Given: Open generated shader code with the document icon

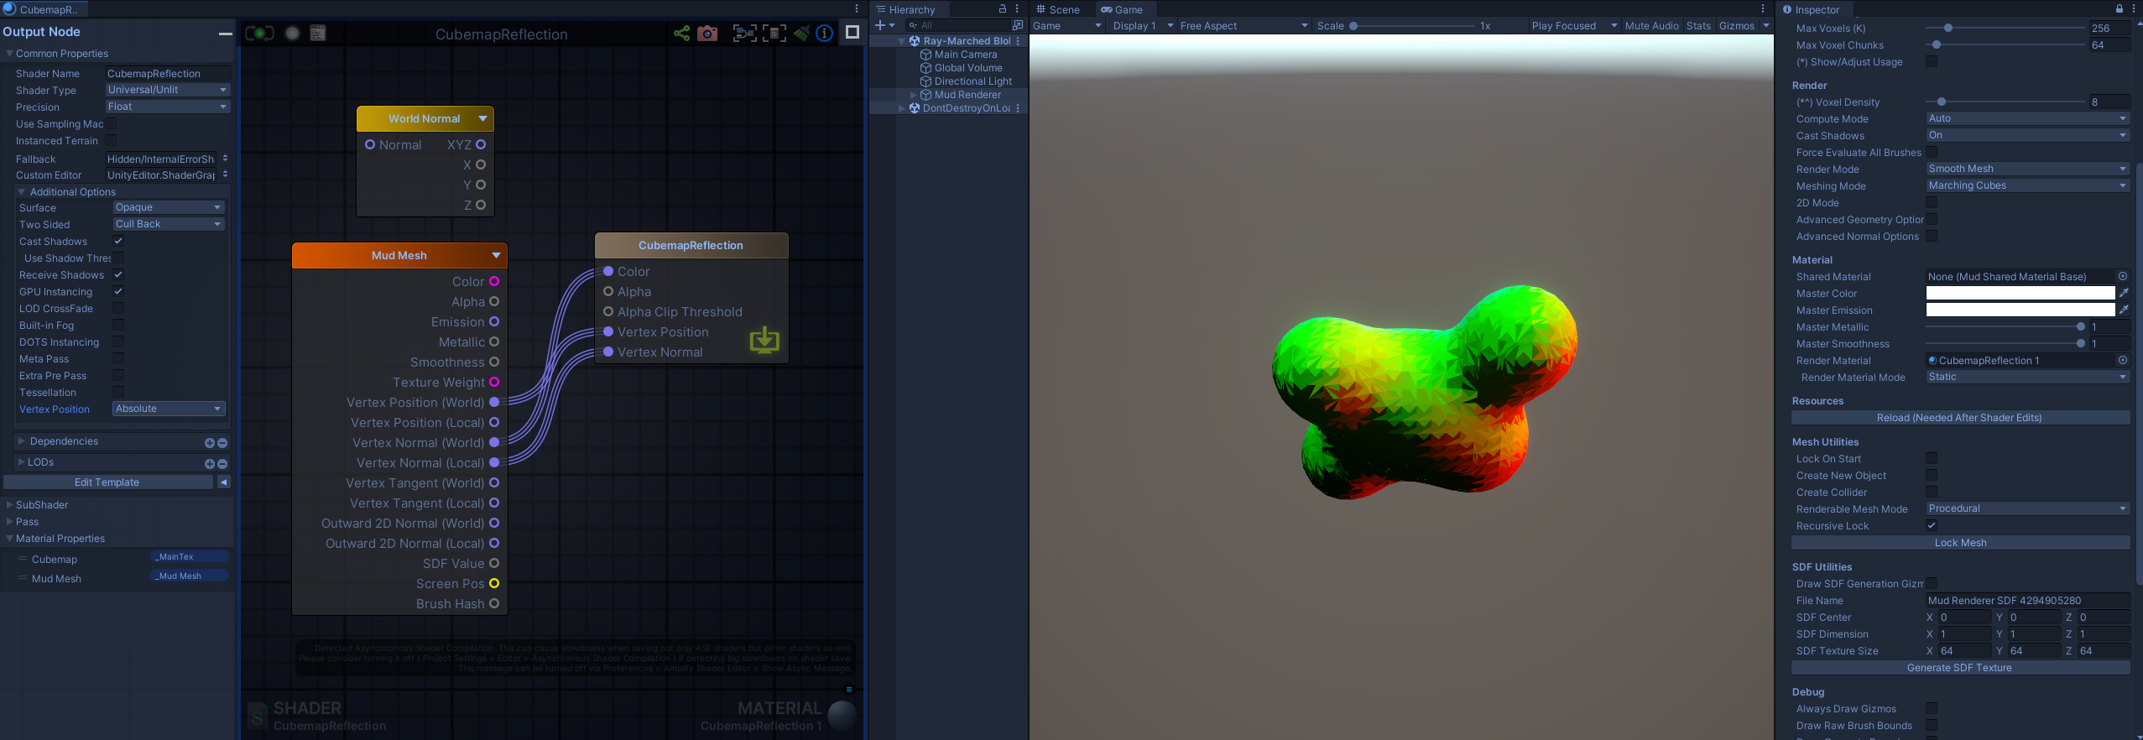Looking at the screenshot, I should coord(318,34).
